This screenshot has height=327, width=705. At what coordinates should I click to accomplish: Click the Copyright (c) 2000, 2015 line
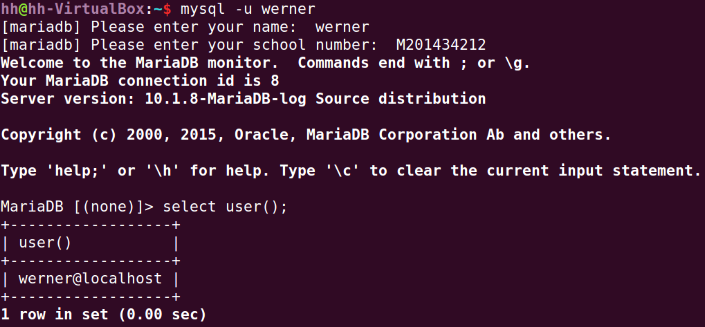[111, 135]
